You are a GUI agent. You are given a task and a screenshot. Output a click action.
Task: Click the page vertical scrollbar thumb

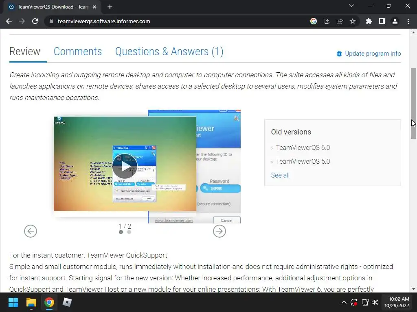click(x=413, y=104)
